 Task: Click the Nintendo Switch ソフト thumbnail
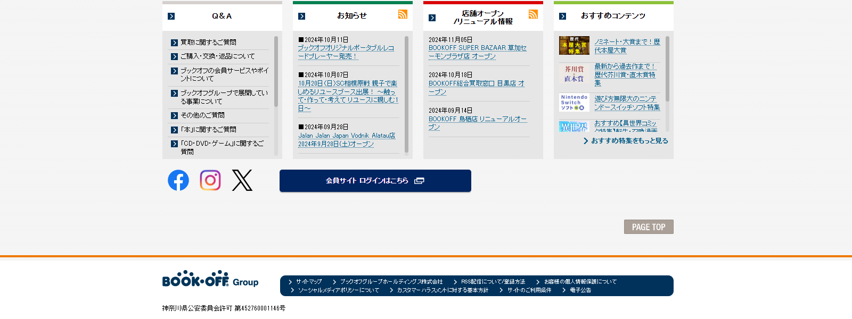pos(574,103)
